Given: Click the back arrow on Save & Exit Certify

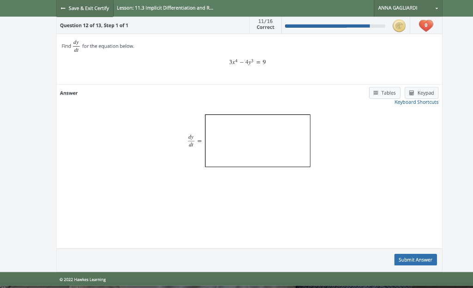Looking at the screenshot, I should pyautogui.click(x=63, y=8).
